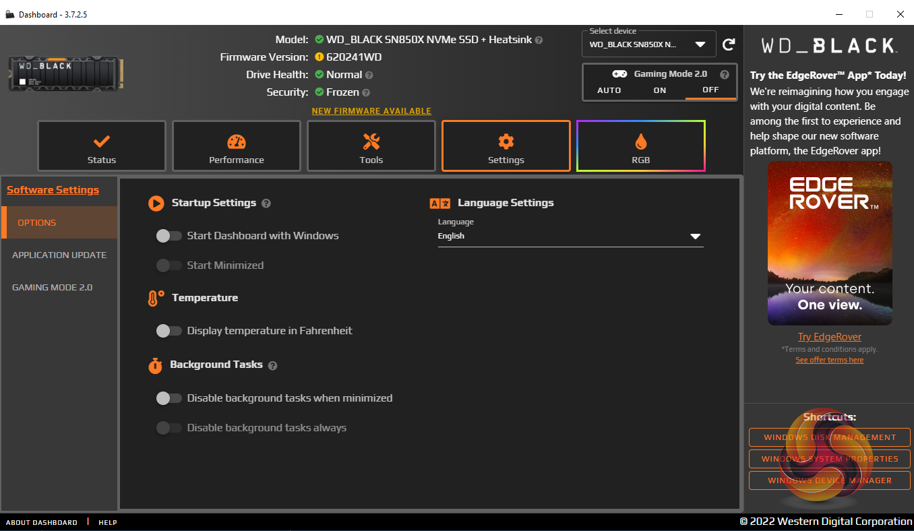Toggle Disable background tasks when minimized

click(169, 398)
